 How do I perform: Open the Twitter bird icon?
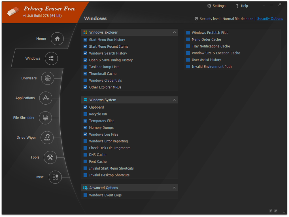coord(276,210)
